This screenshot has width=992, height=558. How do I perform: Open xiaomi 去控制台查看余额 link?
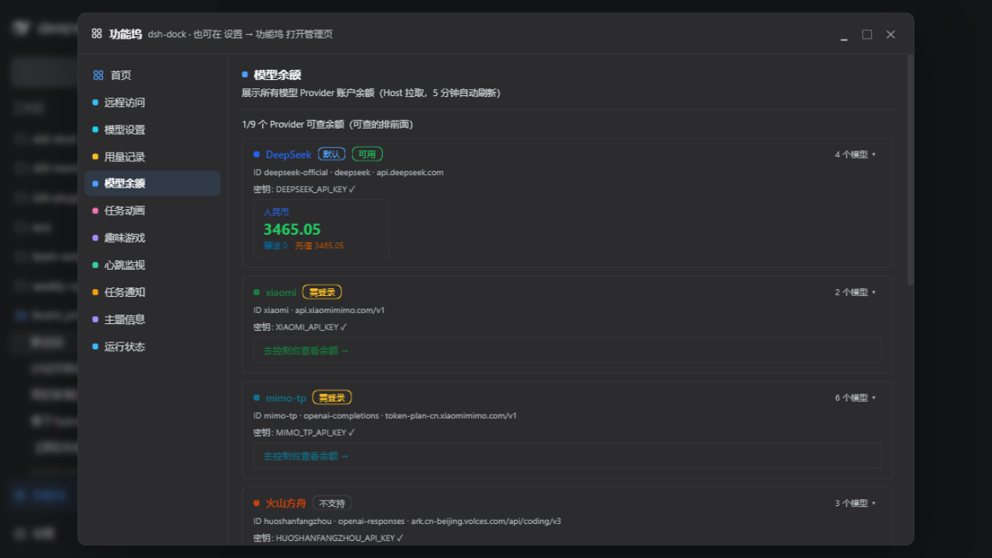click(x=306, y=350)
